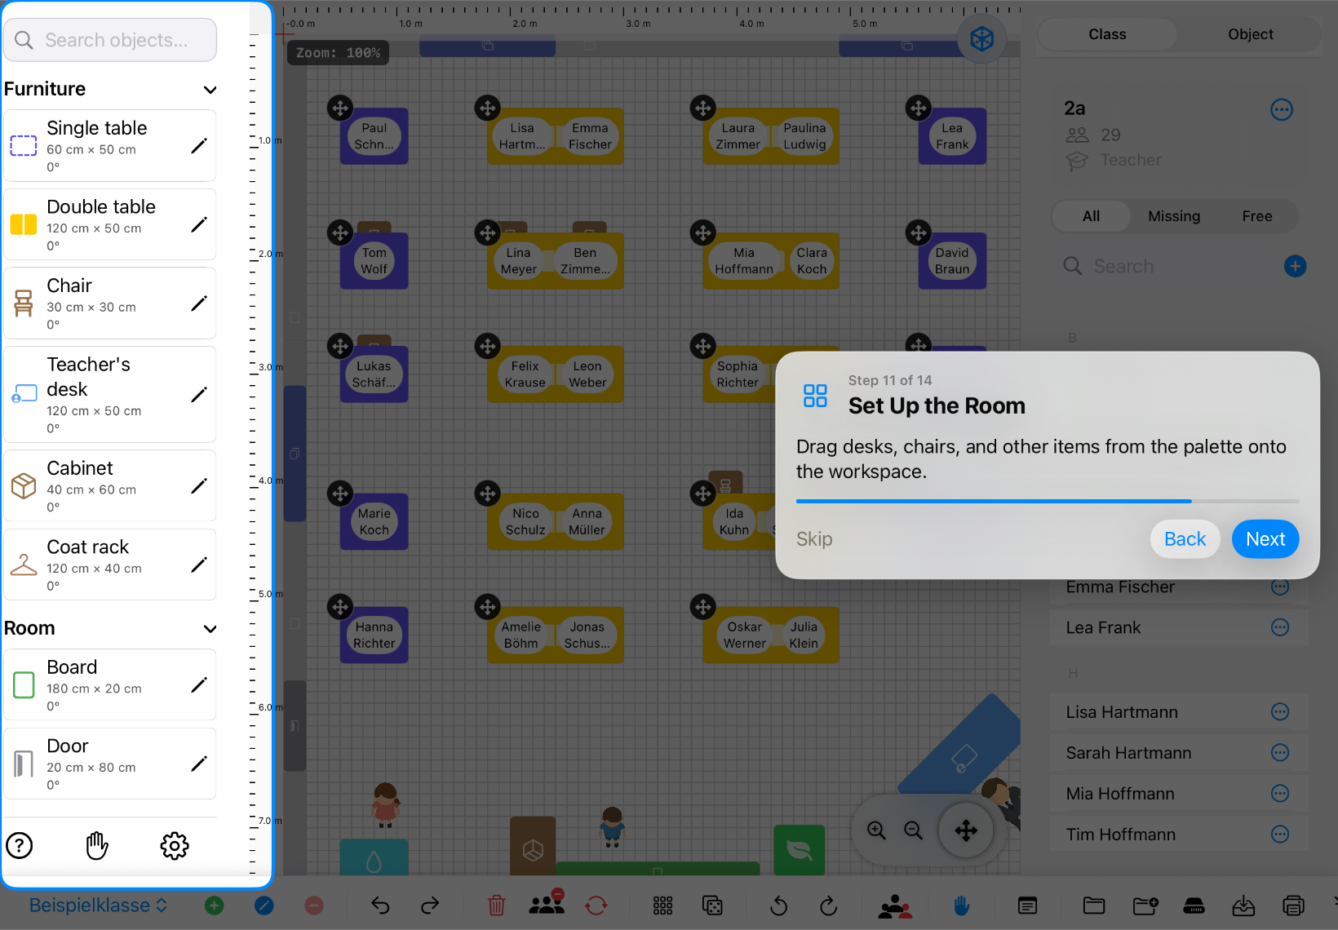The height and width of the screenshot is (930, 1338).
Task: Click the move handle on Tom Wolf's desk
Action: click(x=340, y=232)
